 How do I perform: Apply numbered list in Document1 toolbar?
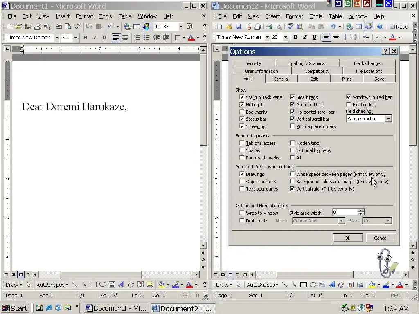click(137, 38)
